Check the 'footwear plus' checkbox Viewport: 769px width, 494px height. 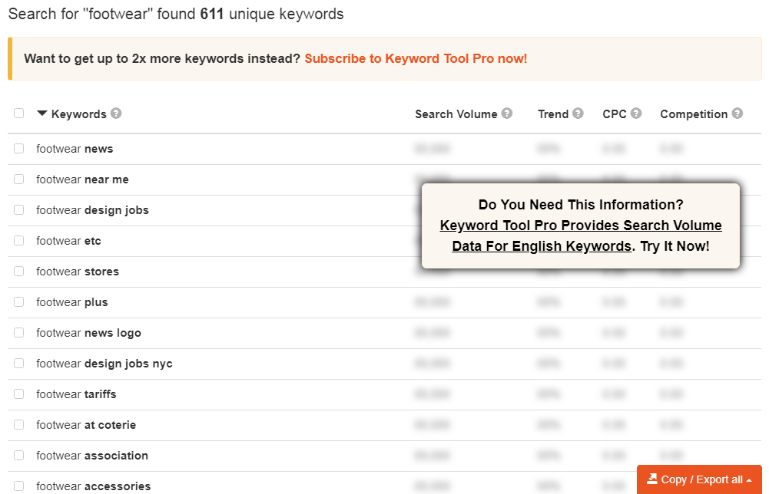pos(18,301)
